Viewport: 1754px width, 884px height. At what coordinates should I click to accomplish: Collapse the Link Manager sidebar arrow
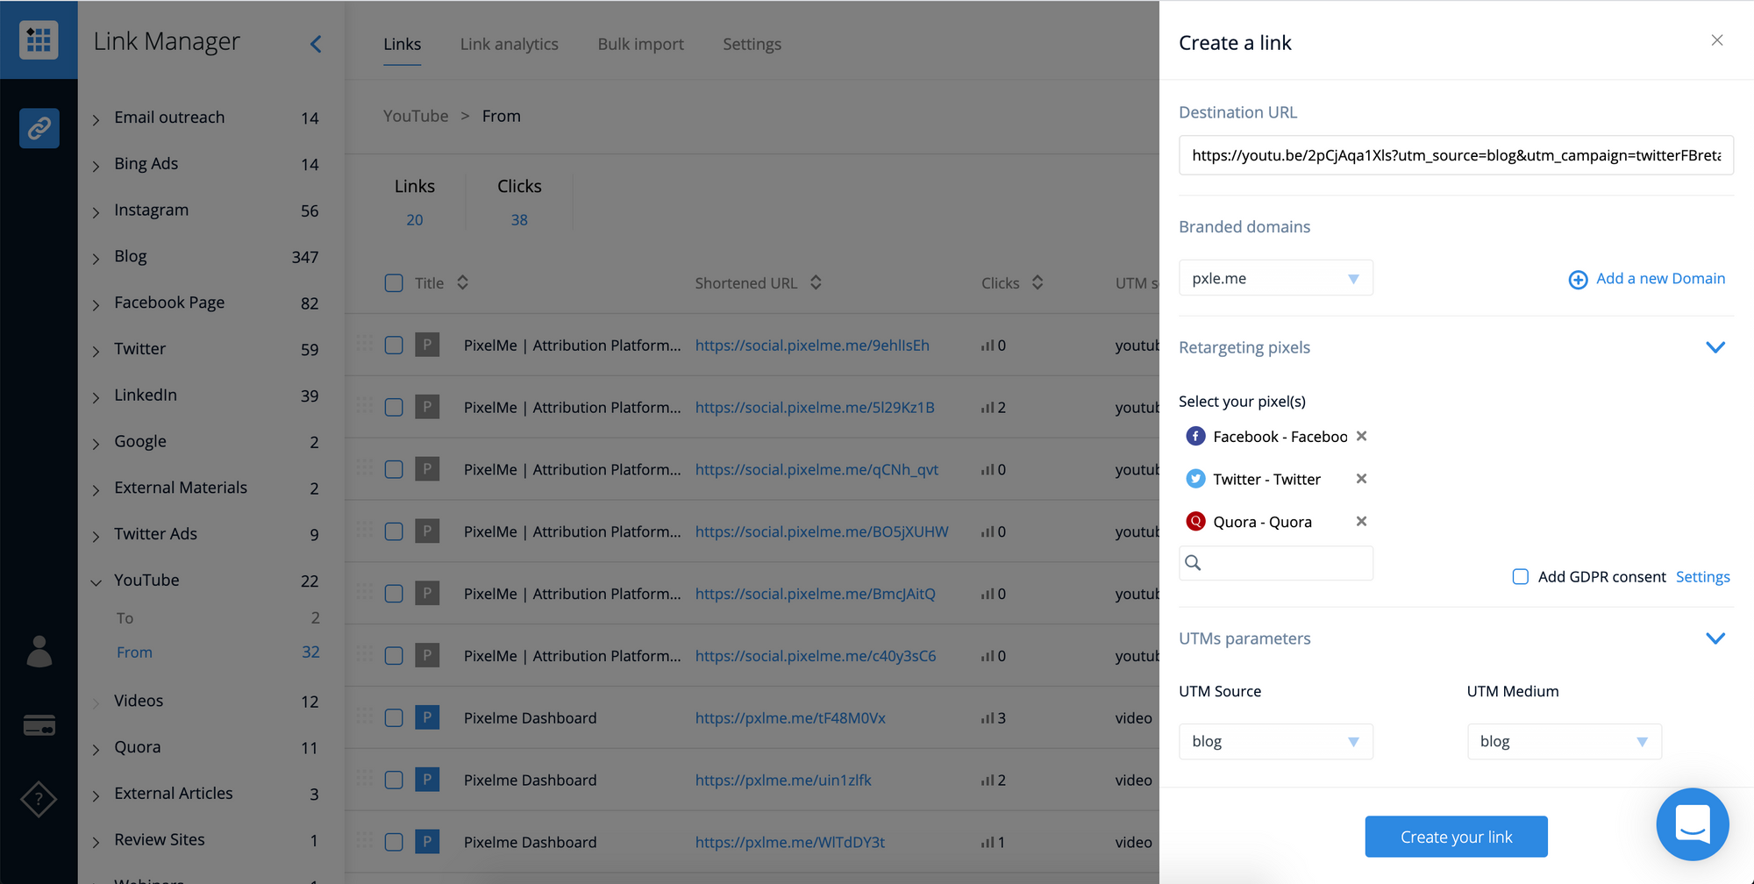[x=316, y=44]
